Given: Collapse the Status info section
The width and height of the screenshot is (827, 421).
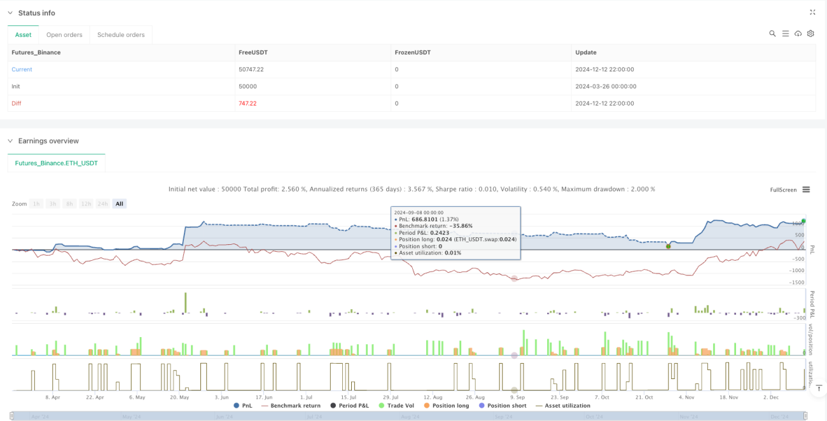Looking at the screenshot, I should pos(10,13).
